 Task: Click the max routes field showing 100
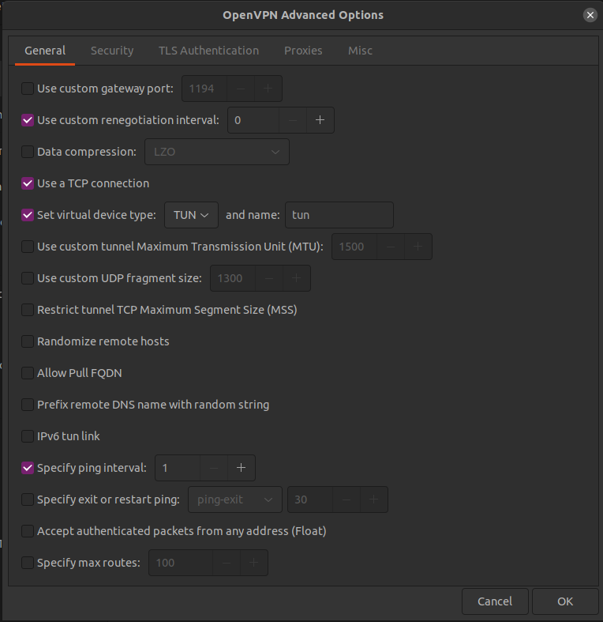[181, 563]
